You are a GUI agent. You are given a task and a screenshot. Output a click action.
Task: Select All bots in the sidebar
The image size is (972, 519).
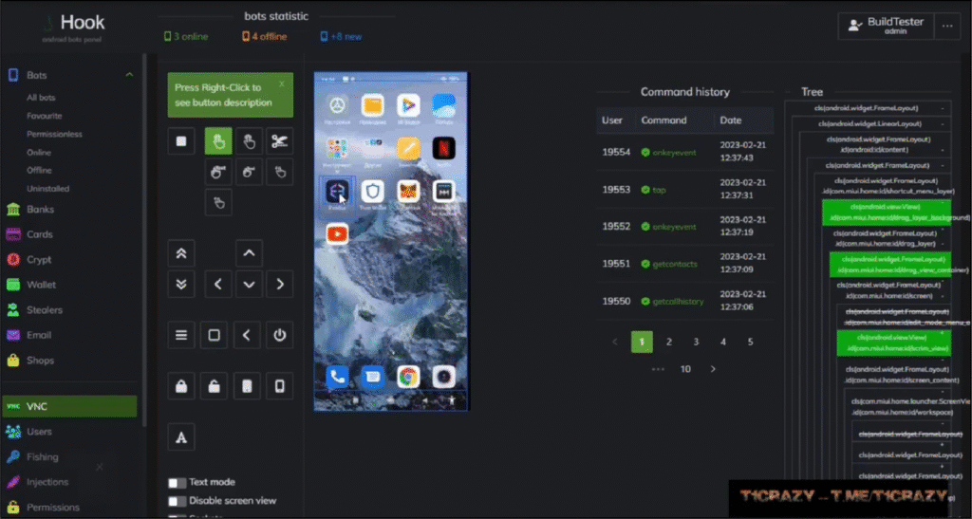[x=41, y=98]
